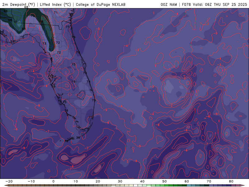Click the "78" dewpoint value over the Keys

(x=78, y=137)
